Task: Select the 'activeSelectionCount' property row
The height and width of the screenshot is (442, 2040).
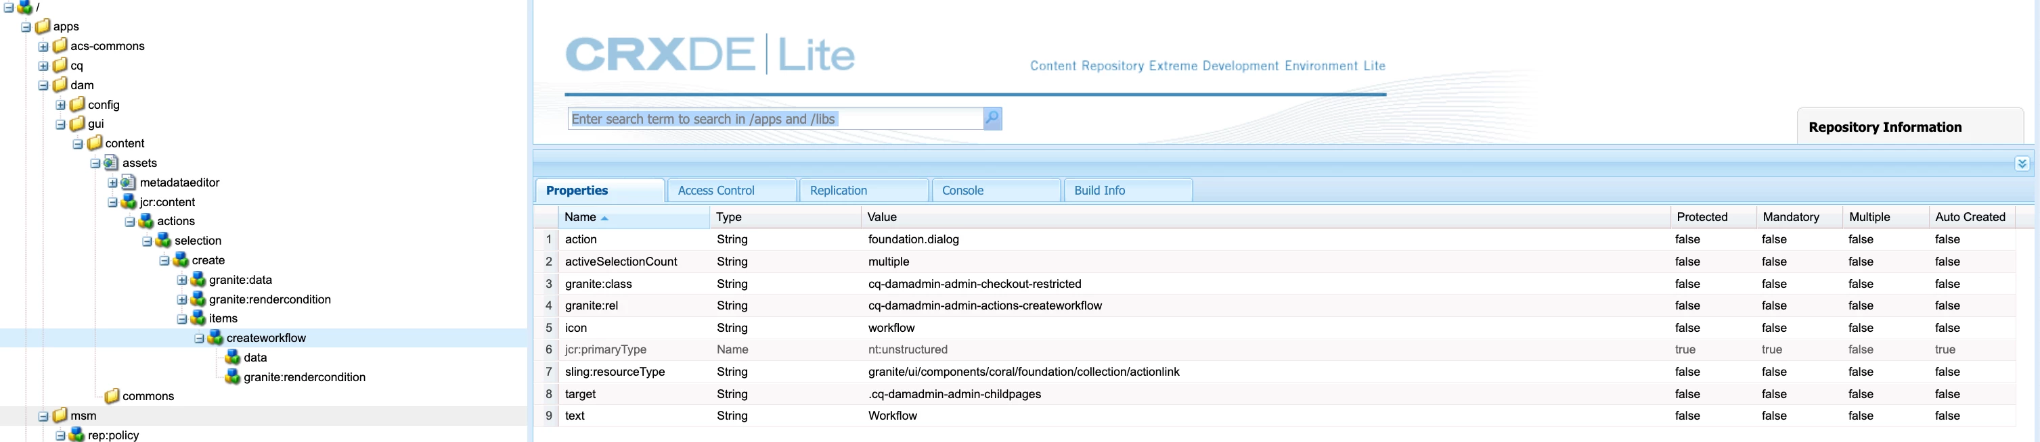Action: coord(1275,262)
